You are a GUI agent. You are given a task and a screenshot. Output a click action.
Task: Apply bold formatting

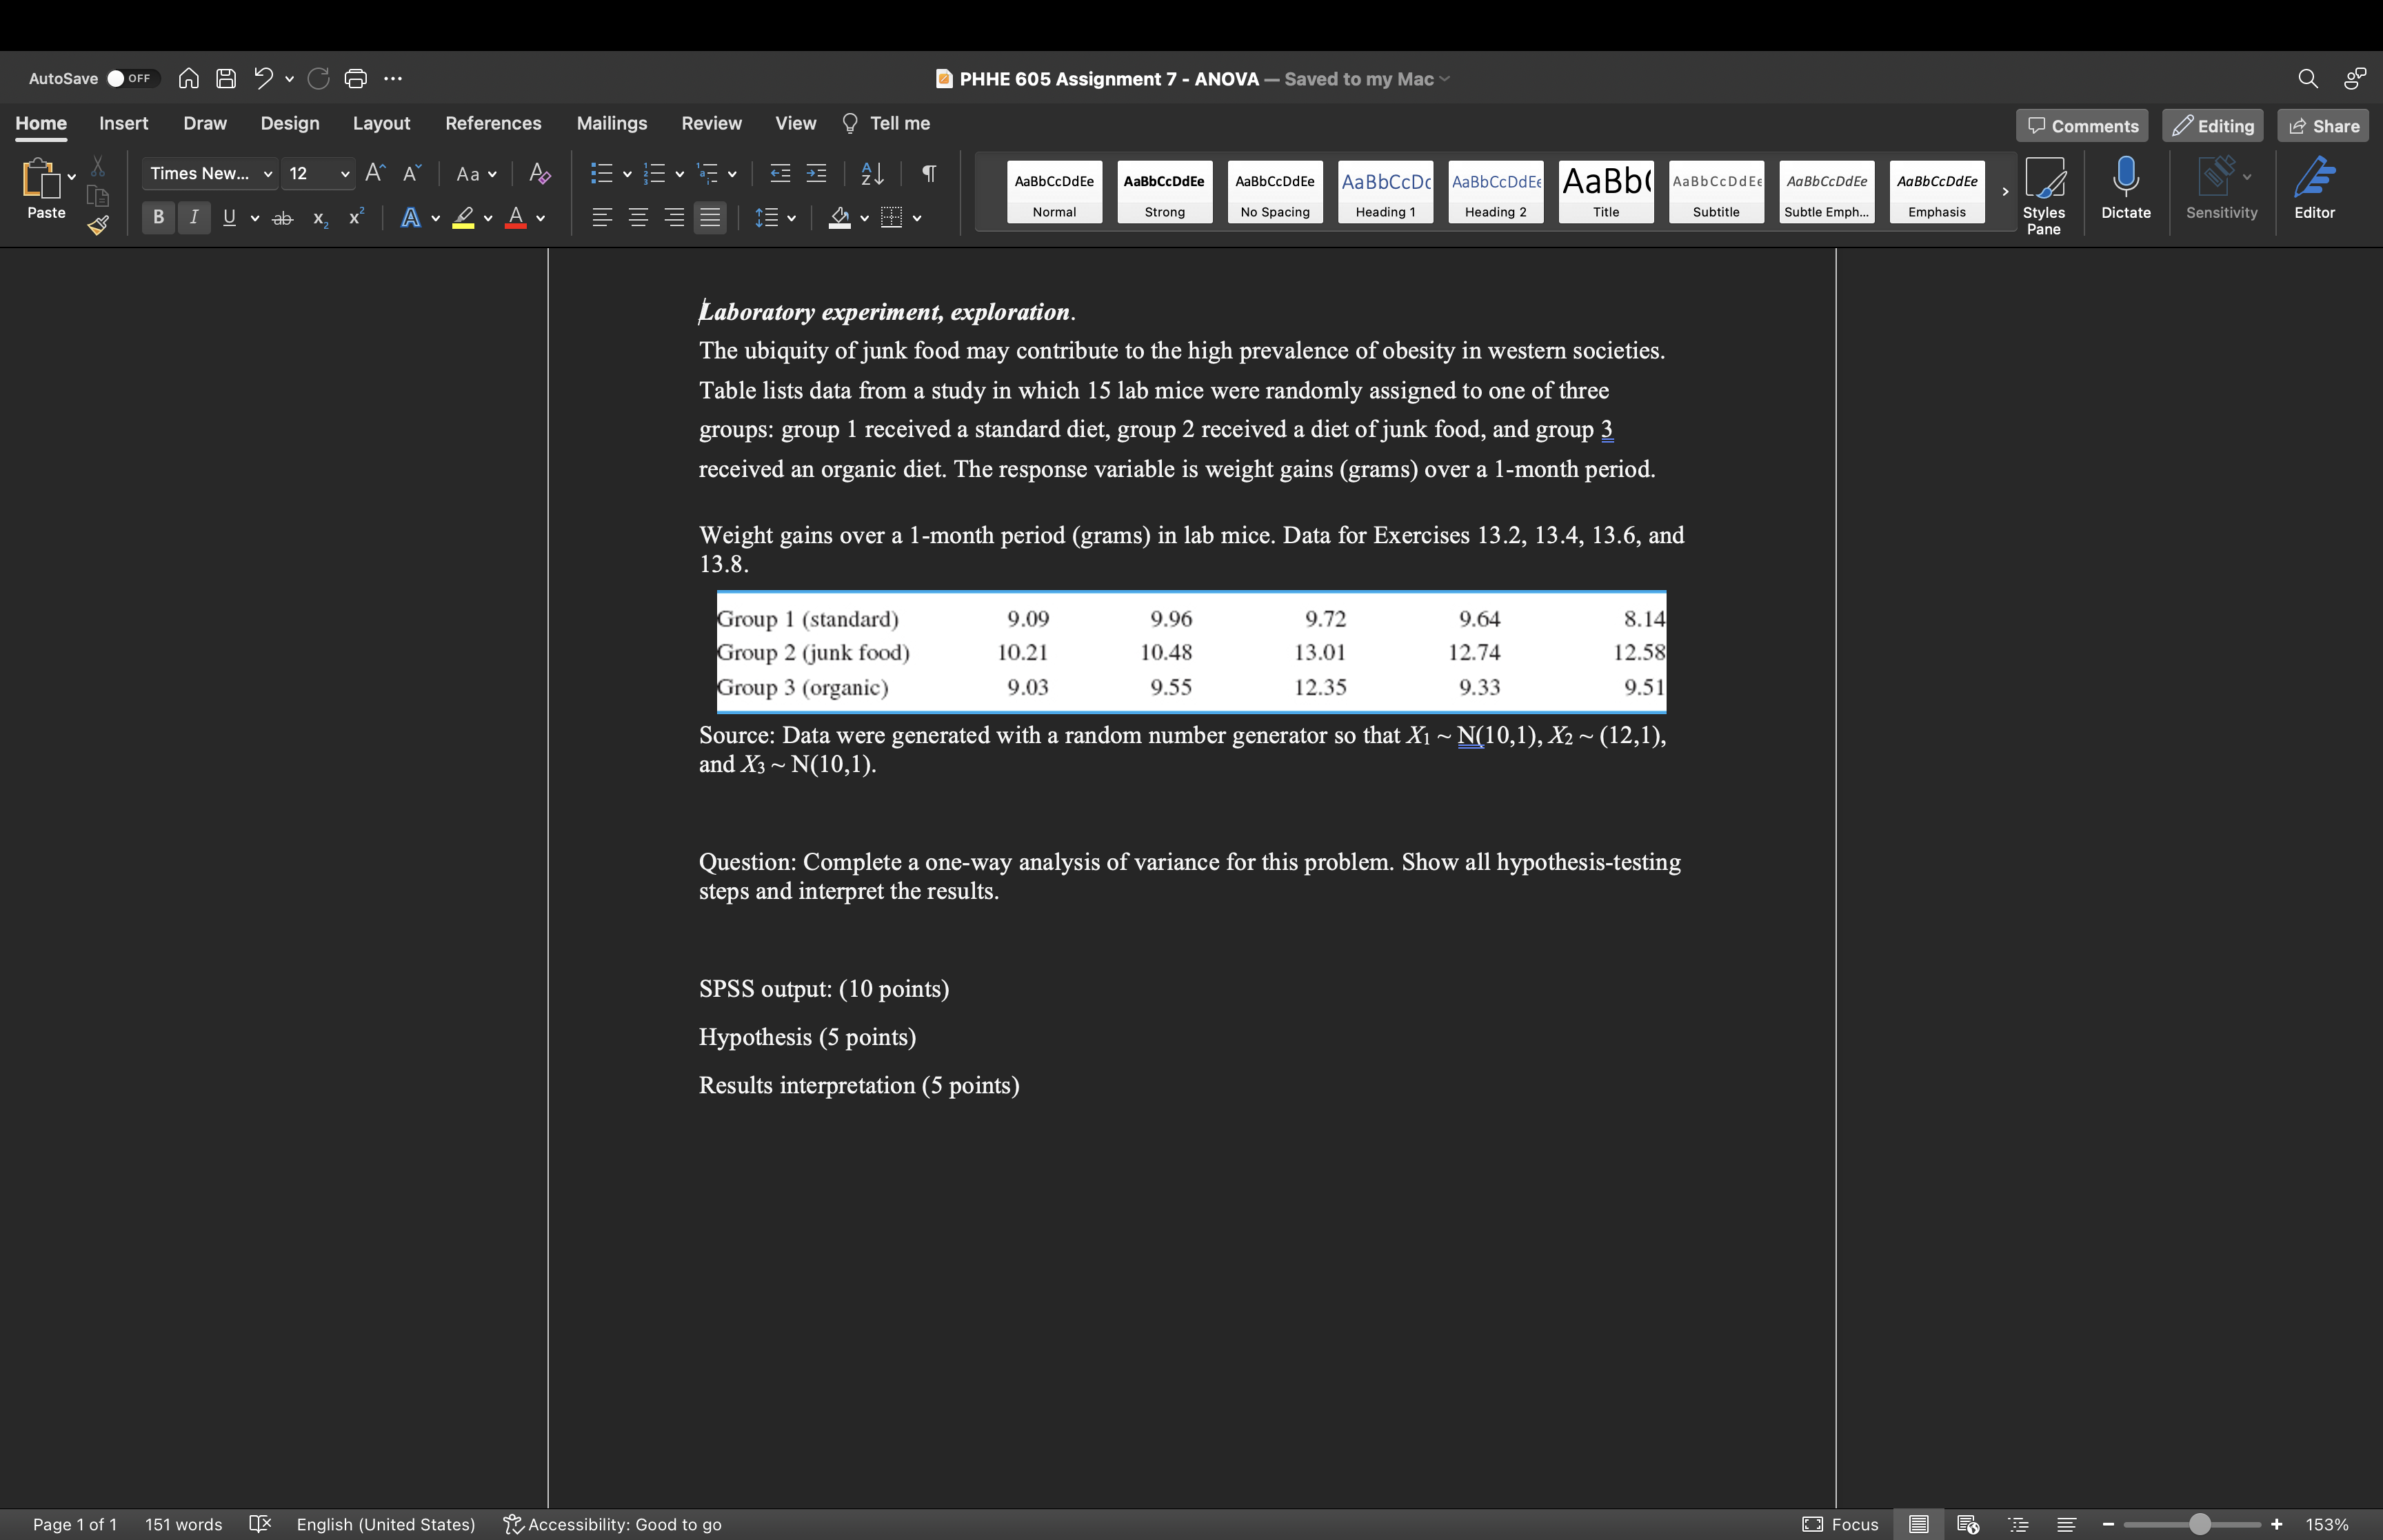pyautogui.click(x=158, y=217)
